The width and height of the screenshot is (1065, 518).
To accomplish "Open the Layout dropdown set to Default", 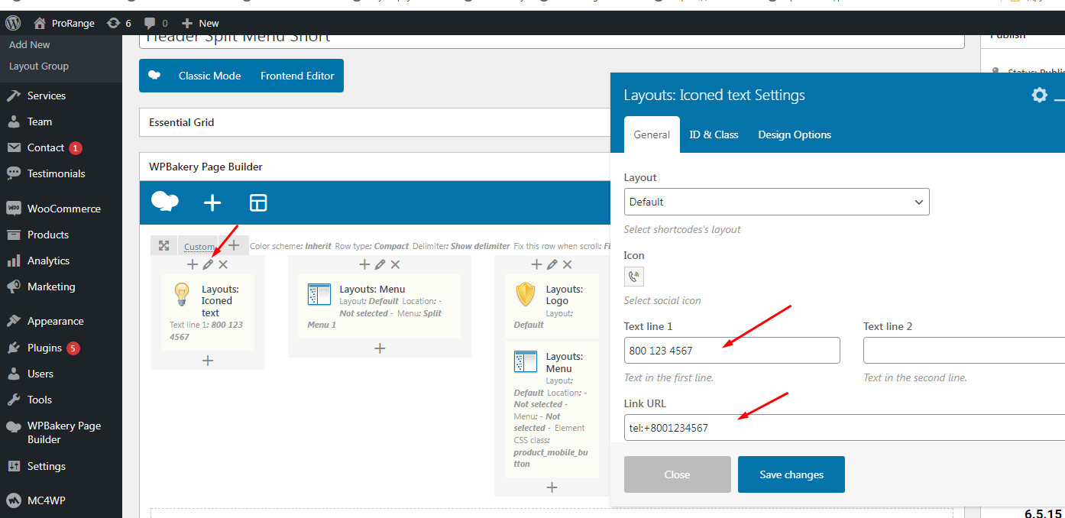I will coord(777,202).
